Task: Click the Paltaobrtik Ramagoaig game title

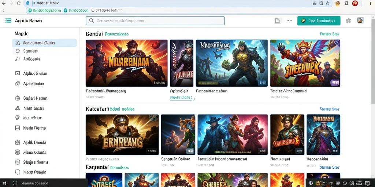Action: 106,91
